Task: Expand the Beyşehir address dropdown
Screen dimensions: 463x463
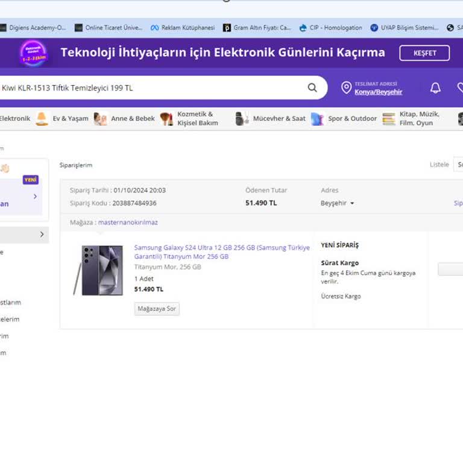Action: [x=337, y=203]
